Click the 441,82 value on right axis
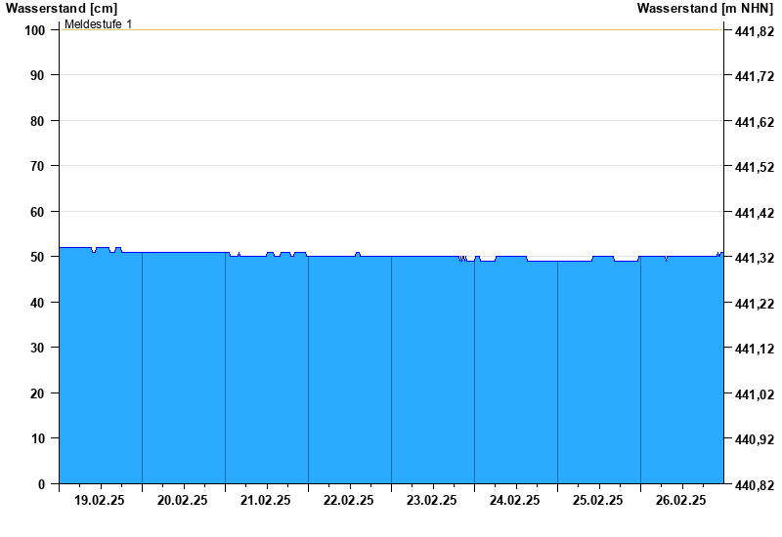The image size is (782, 537). tap(753, 31)
